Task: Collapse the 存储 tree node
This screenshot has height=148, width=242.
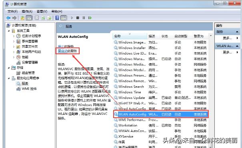Action: click(9, 67)
